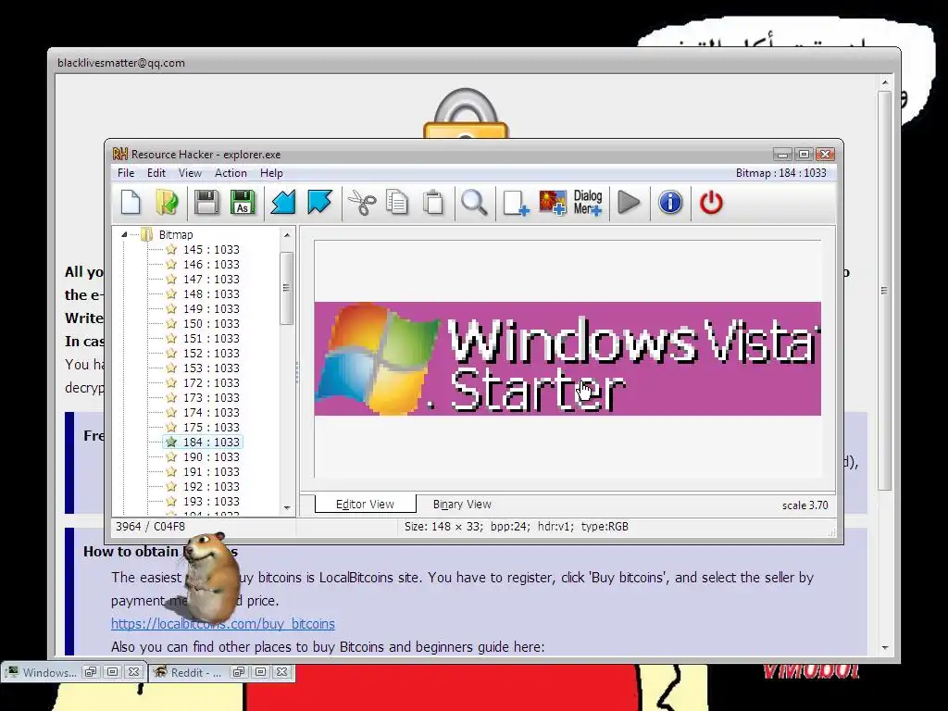Viewport: 948px width, 711px height.
Task: Select bitmap resource 151 : 1033
Action: point(211,339)
